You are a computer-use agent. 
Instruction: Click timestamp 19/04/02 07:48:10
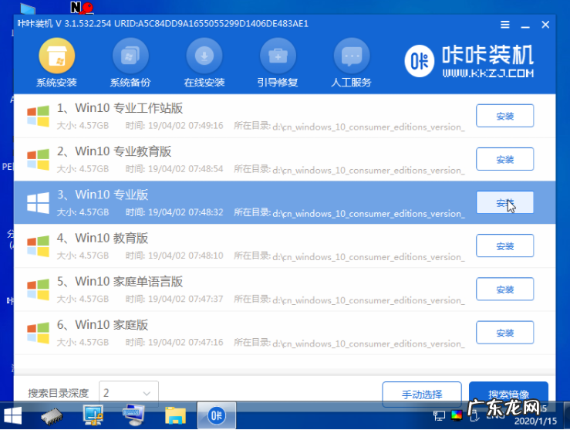(x=185, y=256)
